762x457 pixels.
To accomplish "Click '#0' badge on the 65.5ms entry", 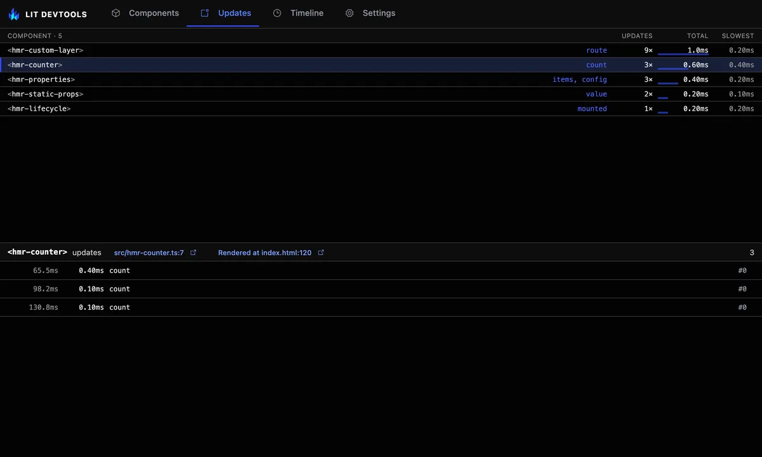I will pos(742,270).
